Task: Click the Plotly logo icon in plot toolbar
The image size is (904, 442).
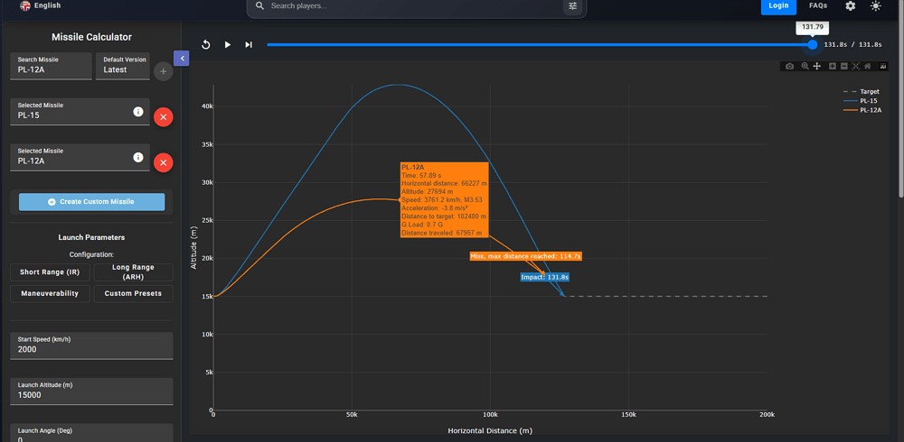Action: click(x=883, y=66)
